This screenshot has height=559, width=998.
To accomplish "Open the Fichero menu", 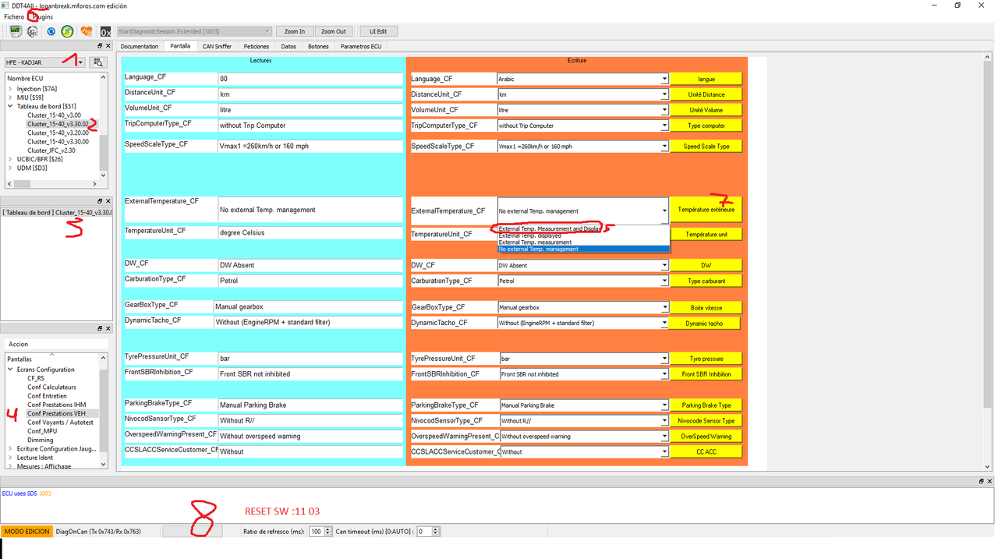I will coord(14,16).
